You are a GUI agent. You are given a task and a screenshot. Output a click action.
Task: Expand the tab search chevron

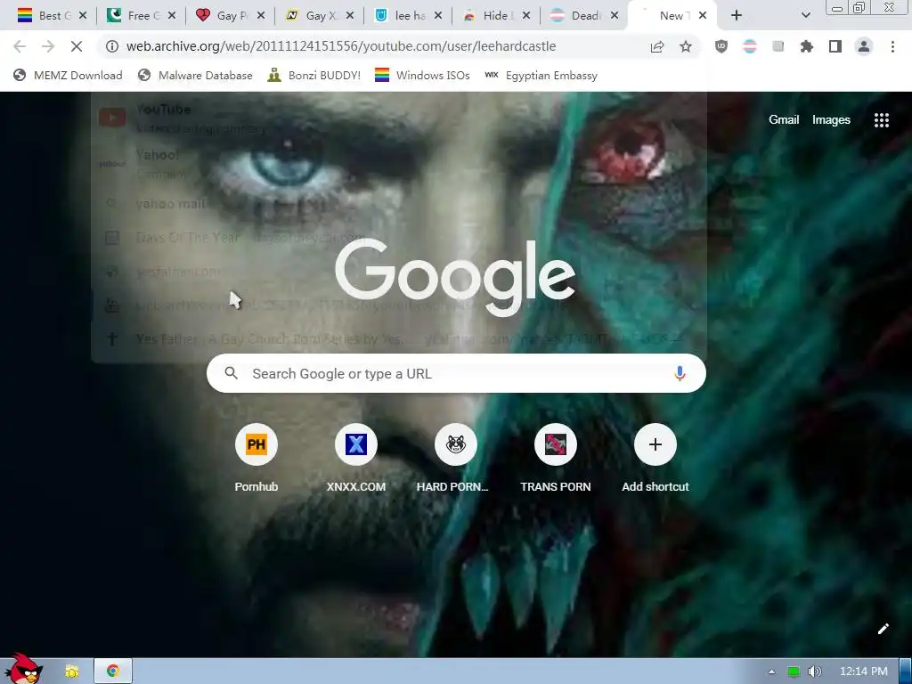(x=805, y=16)
